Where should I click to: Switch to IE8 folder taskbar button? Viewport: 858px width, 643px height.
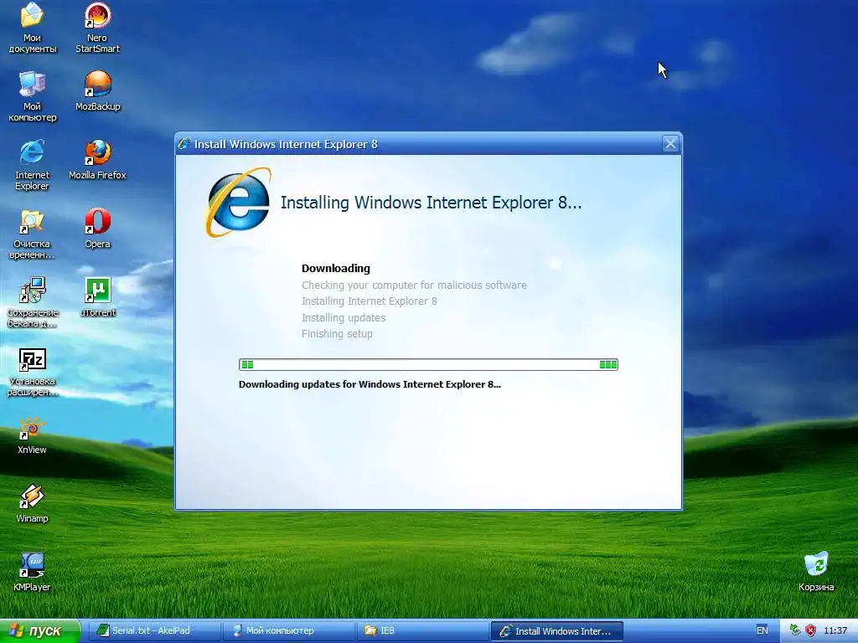pos(422,631)
